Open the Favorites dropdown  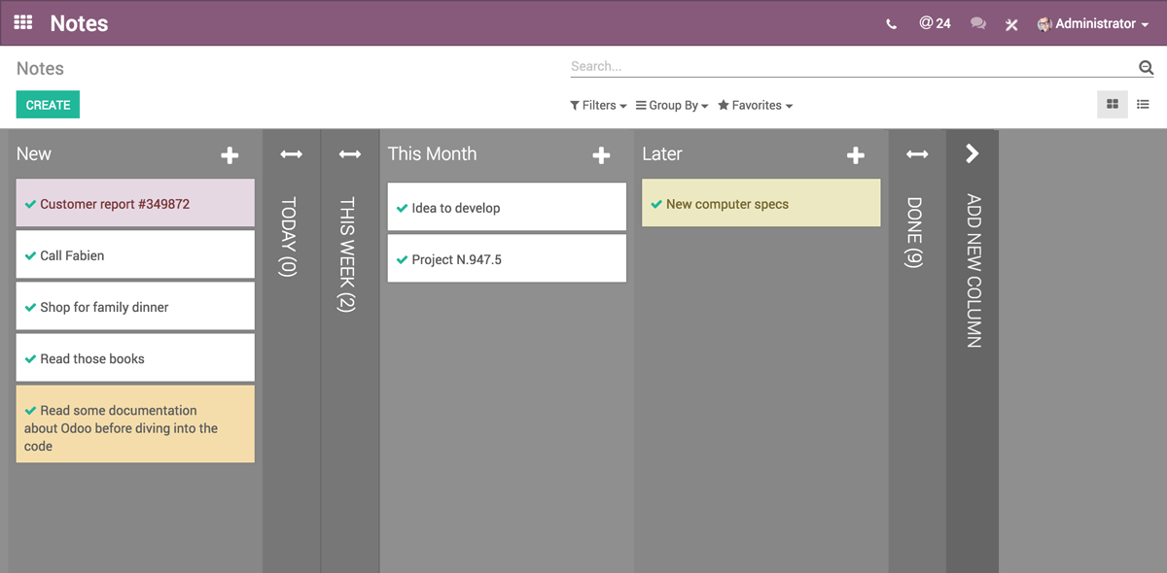755,105
